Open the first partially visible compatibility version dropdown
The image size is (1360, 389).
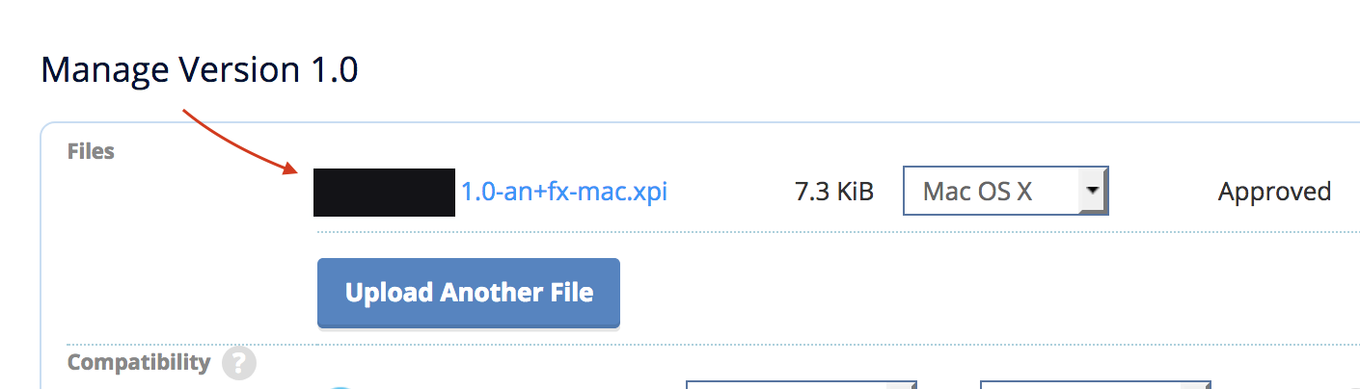click(801, 384)
